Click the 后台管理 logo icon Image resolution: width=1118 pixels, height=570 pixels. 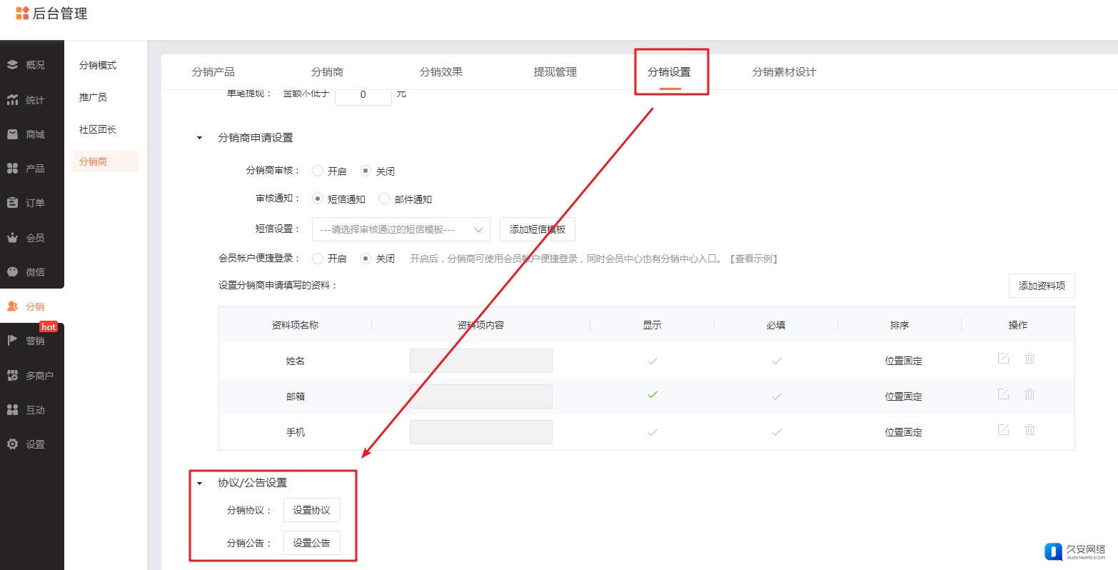coord(22,13)
